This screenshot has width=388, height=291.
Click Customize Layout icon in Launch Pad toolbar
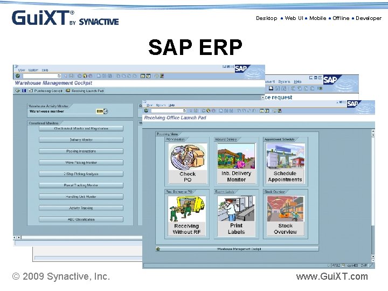pyautogui.click(x=280, y=110)
